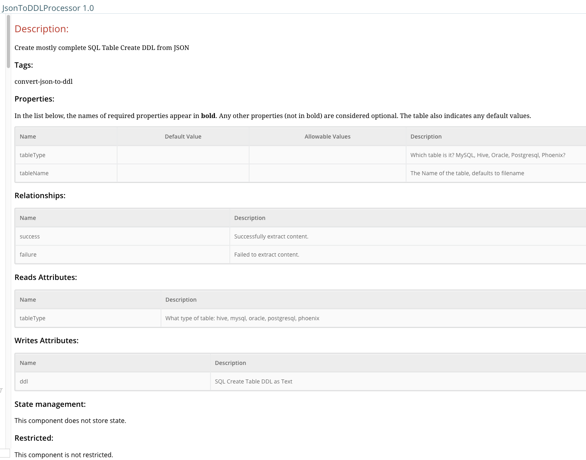Click the Default Value column header
Viewport: 586px width, 460px height.
click(183, 136)
